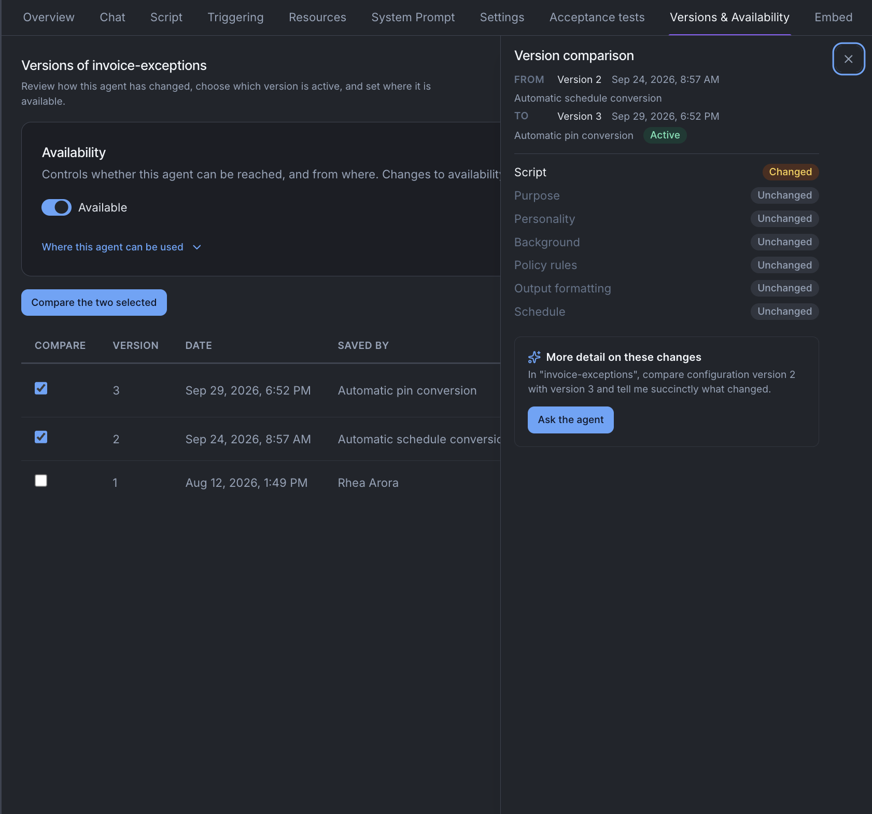Viewport: 872px width, 814px height.
Task: Go to the Script tab
Action: [x=166, y=17]
